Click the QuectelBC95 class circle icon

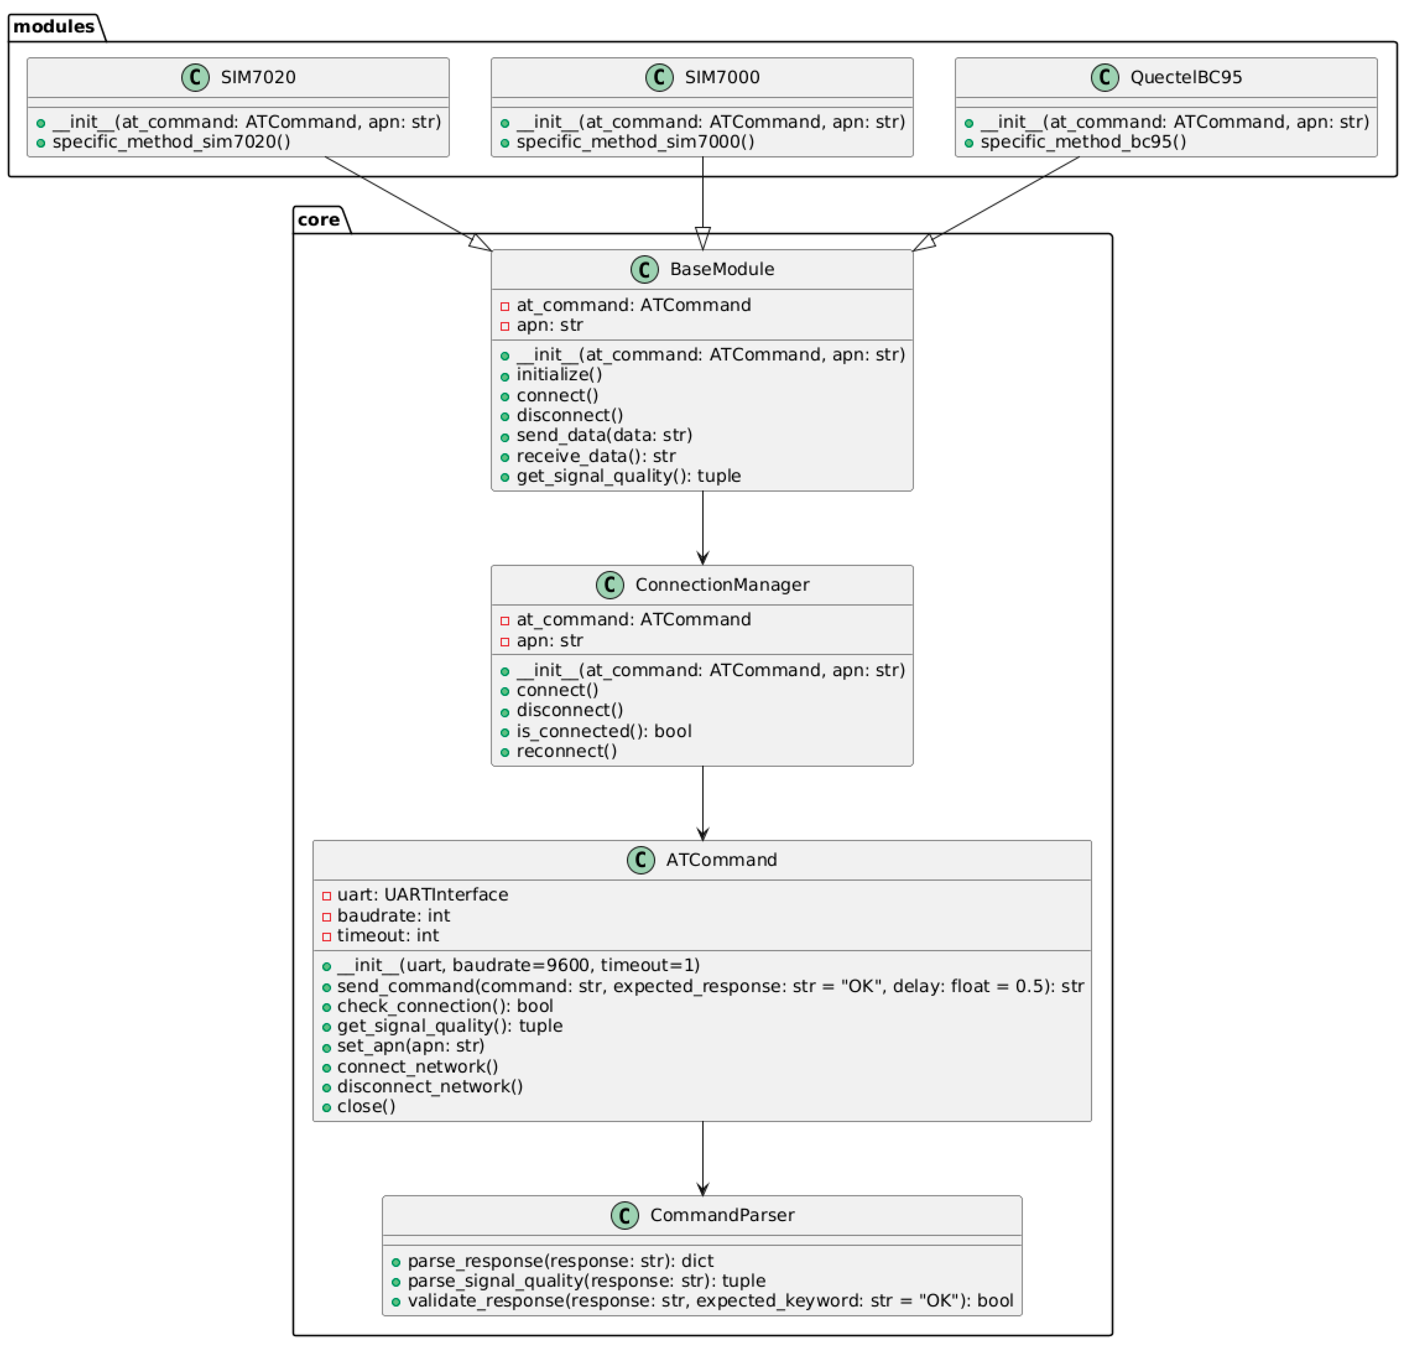pos(1104,77)
